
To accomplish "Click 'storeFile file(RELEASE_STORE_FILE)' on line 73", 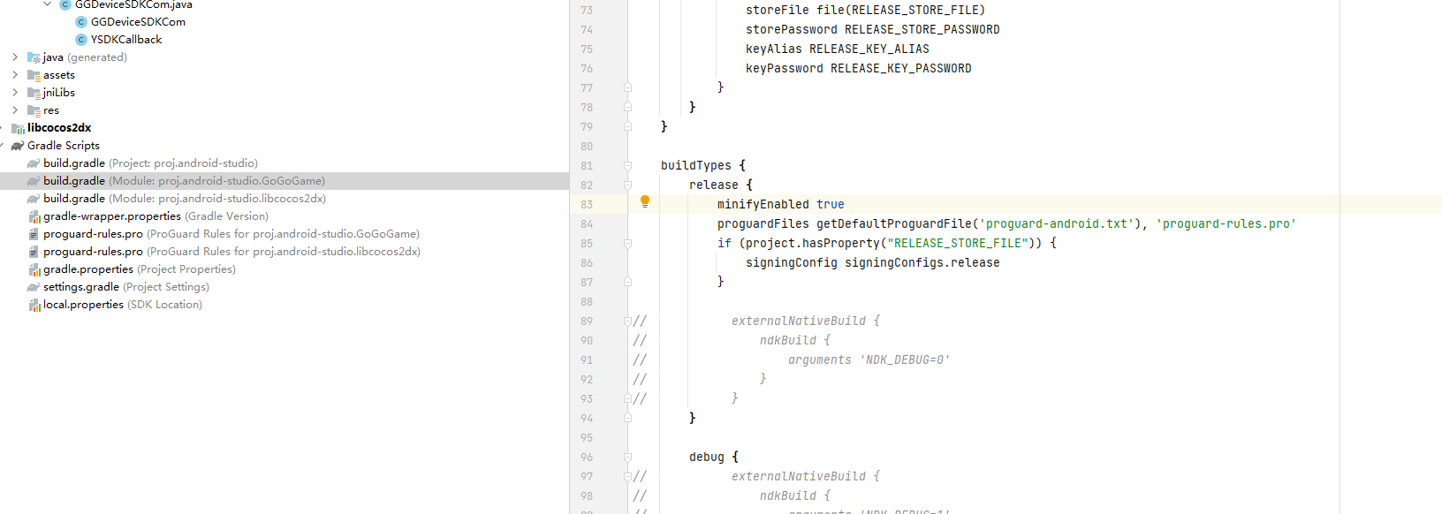I will 866,10.
